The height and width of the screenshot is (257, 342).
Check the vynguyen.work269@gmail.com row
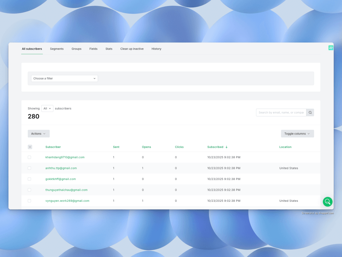[29, 201]
